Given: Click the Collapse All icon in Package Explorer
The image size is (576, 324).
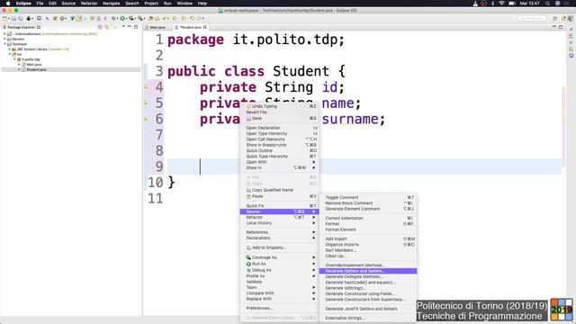Looking at the screenshot, I should coord(100,27).
